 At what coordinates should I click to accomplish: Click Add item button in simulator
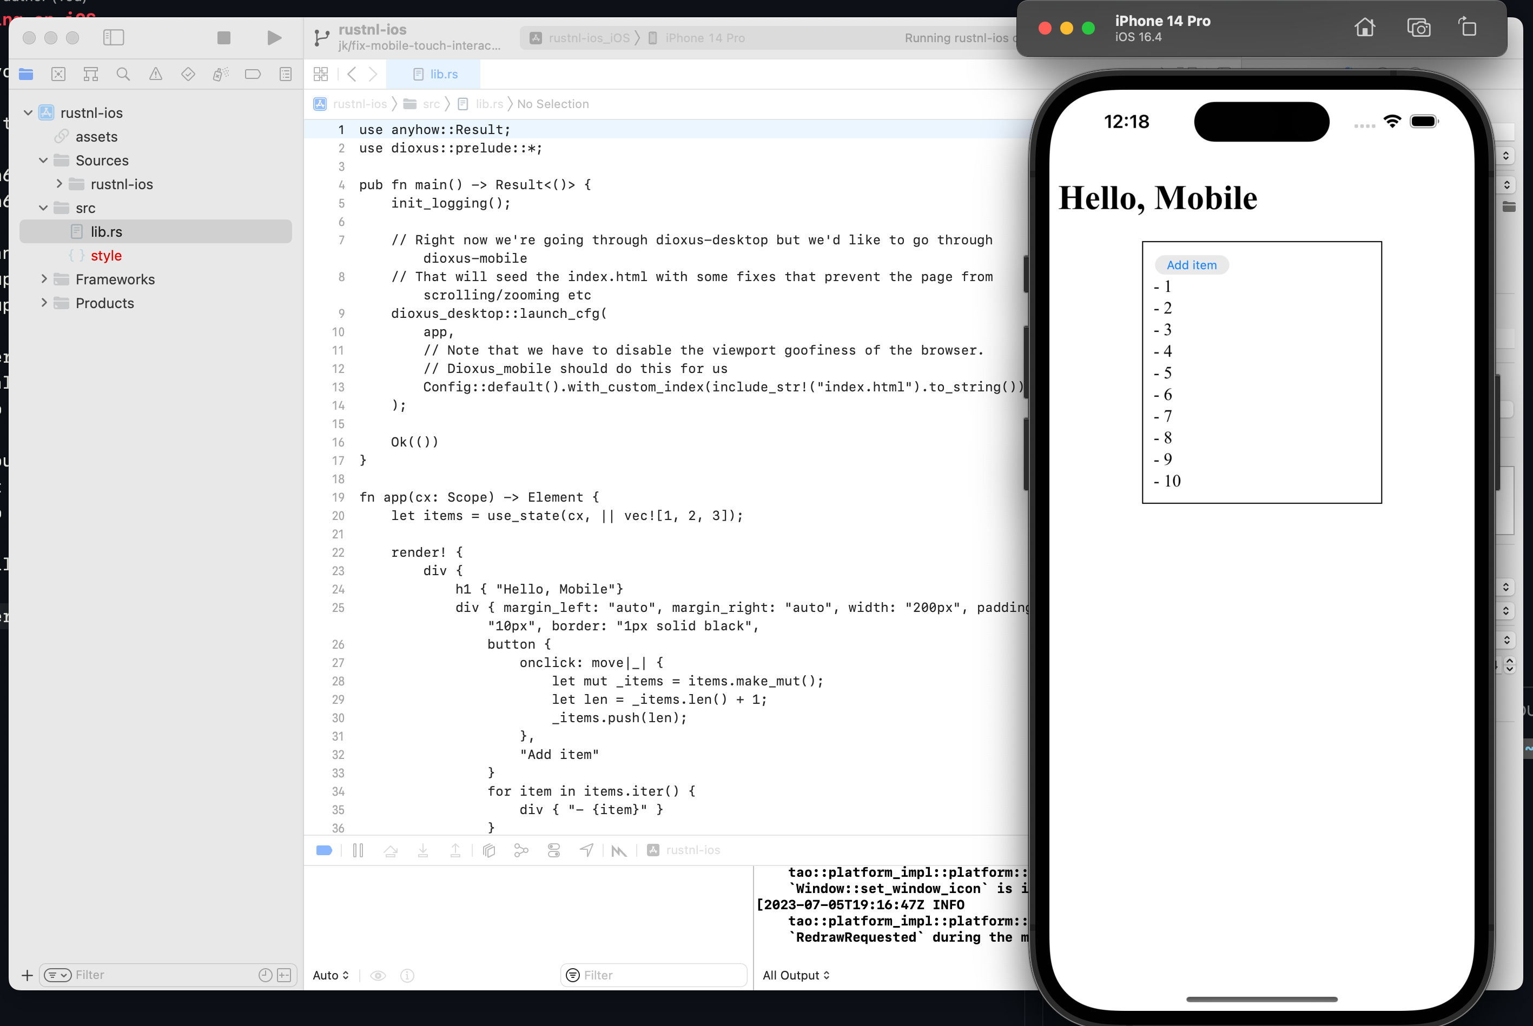pos(1192,264)
